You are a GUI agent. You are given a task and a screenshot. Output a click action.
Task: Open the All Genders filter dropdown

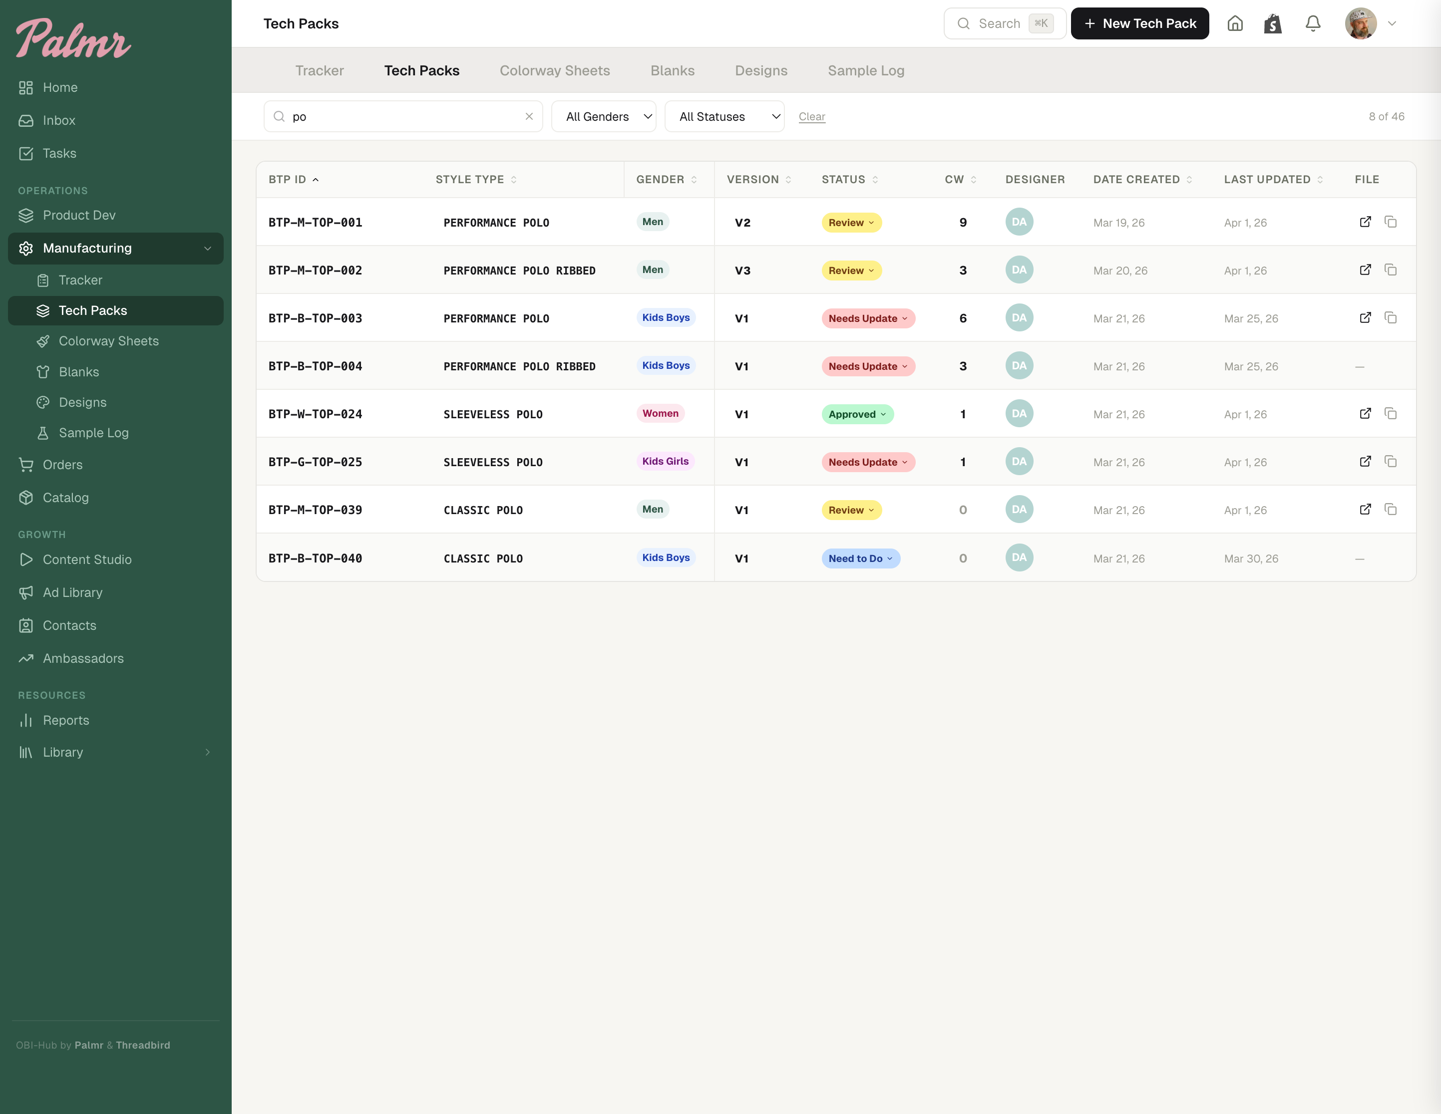coord(604,116)
